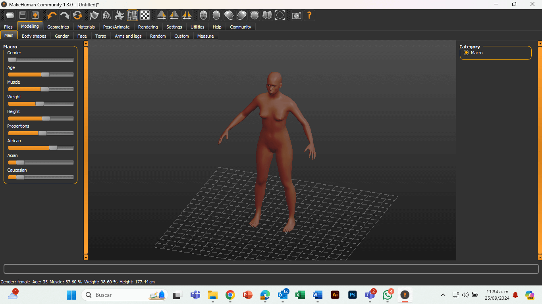Undo the last change

point(52,15)
